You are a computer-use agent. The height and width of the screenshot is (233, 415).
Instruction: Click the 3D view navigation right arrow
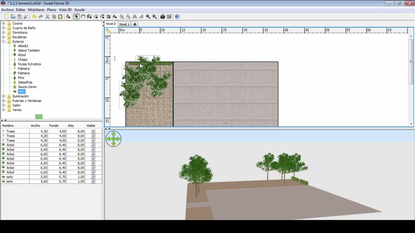118,139
